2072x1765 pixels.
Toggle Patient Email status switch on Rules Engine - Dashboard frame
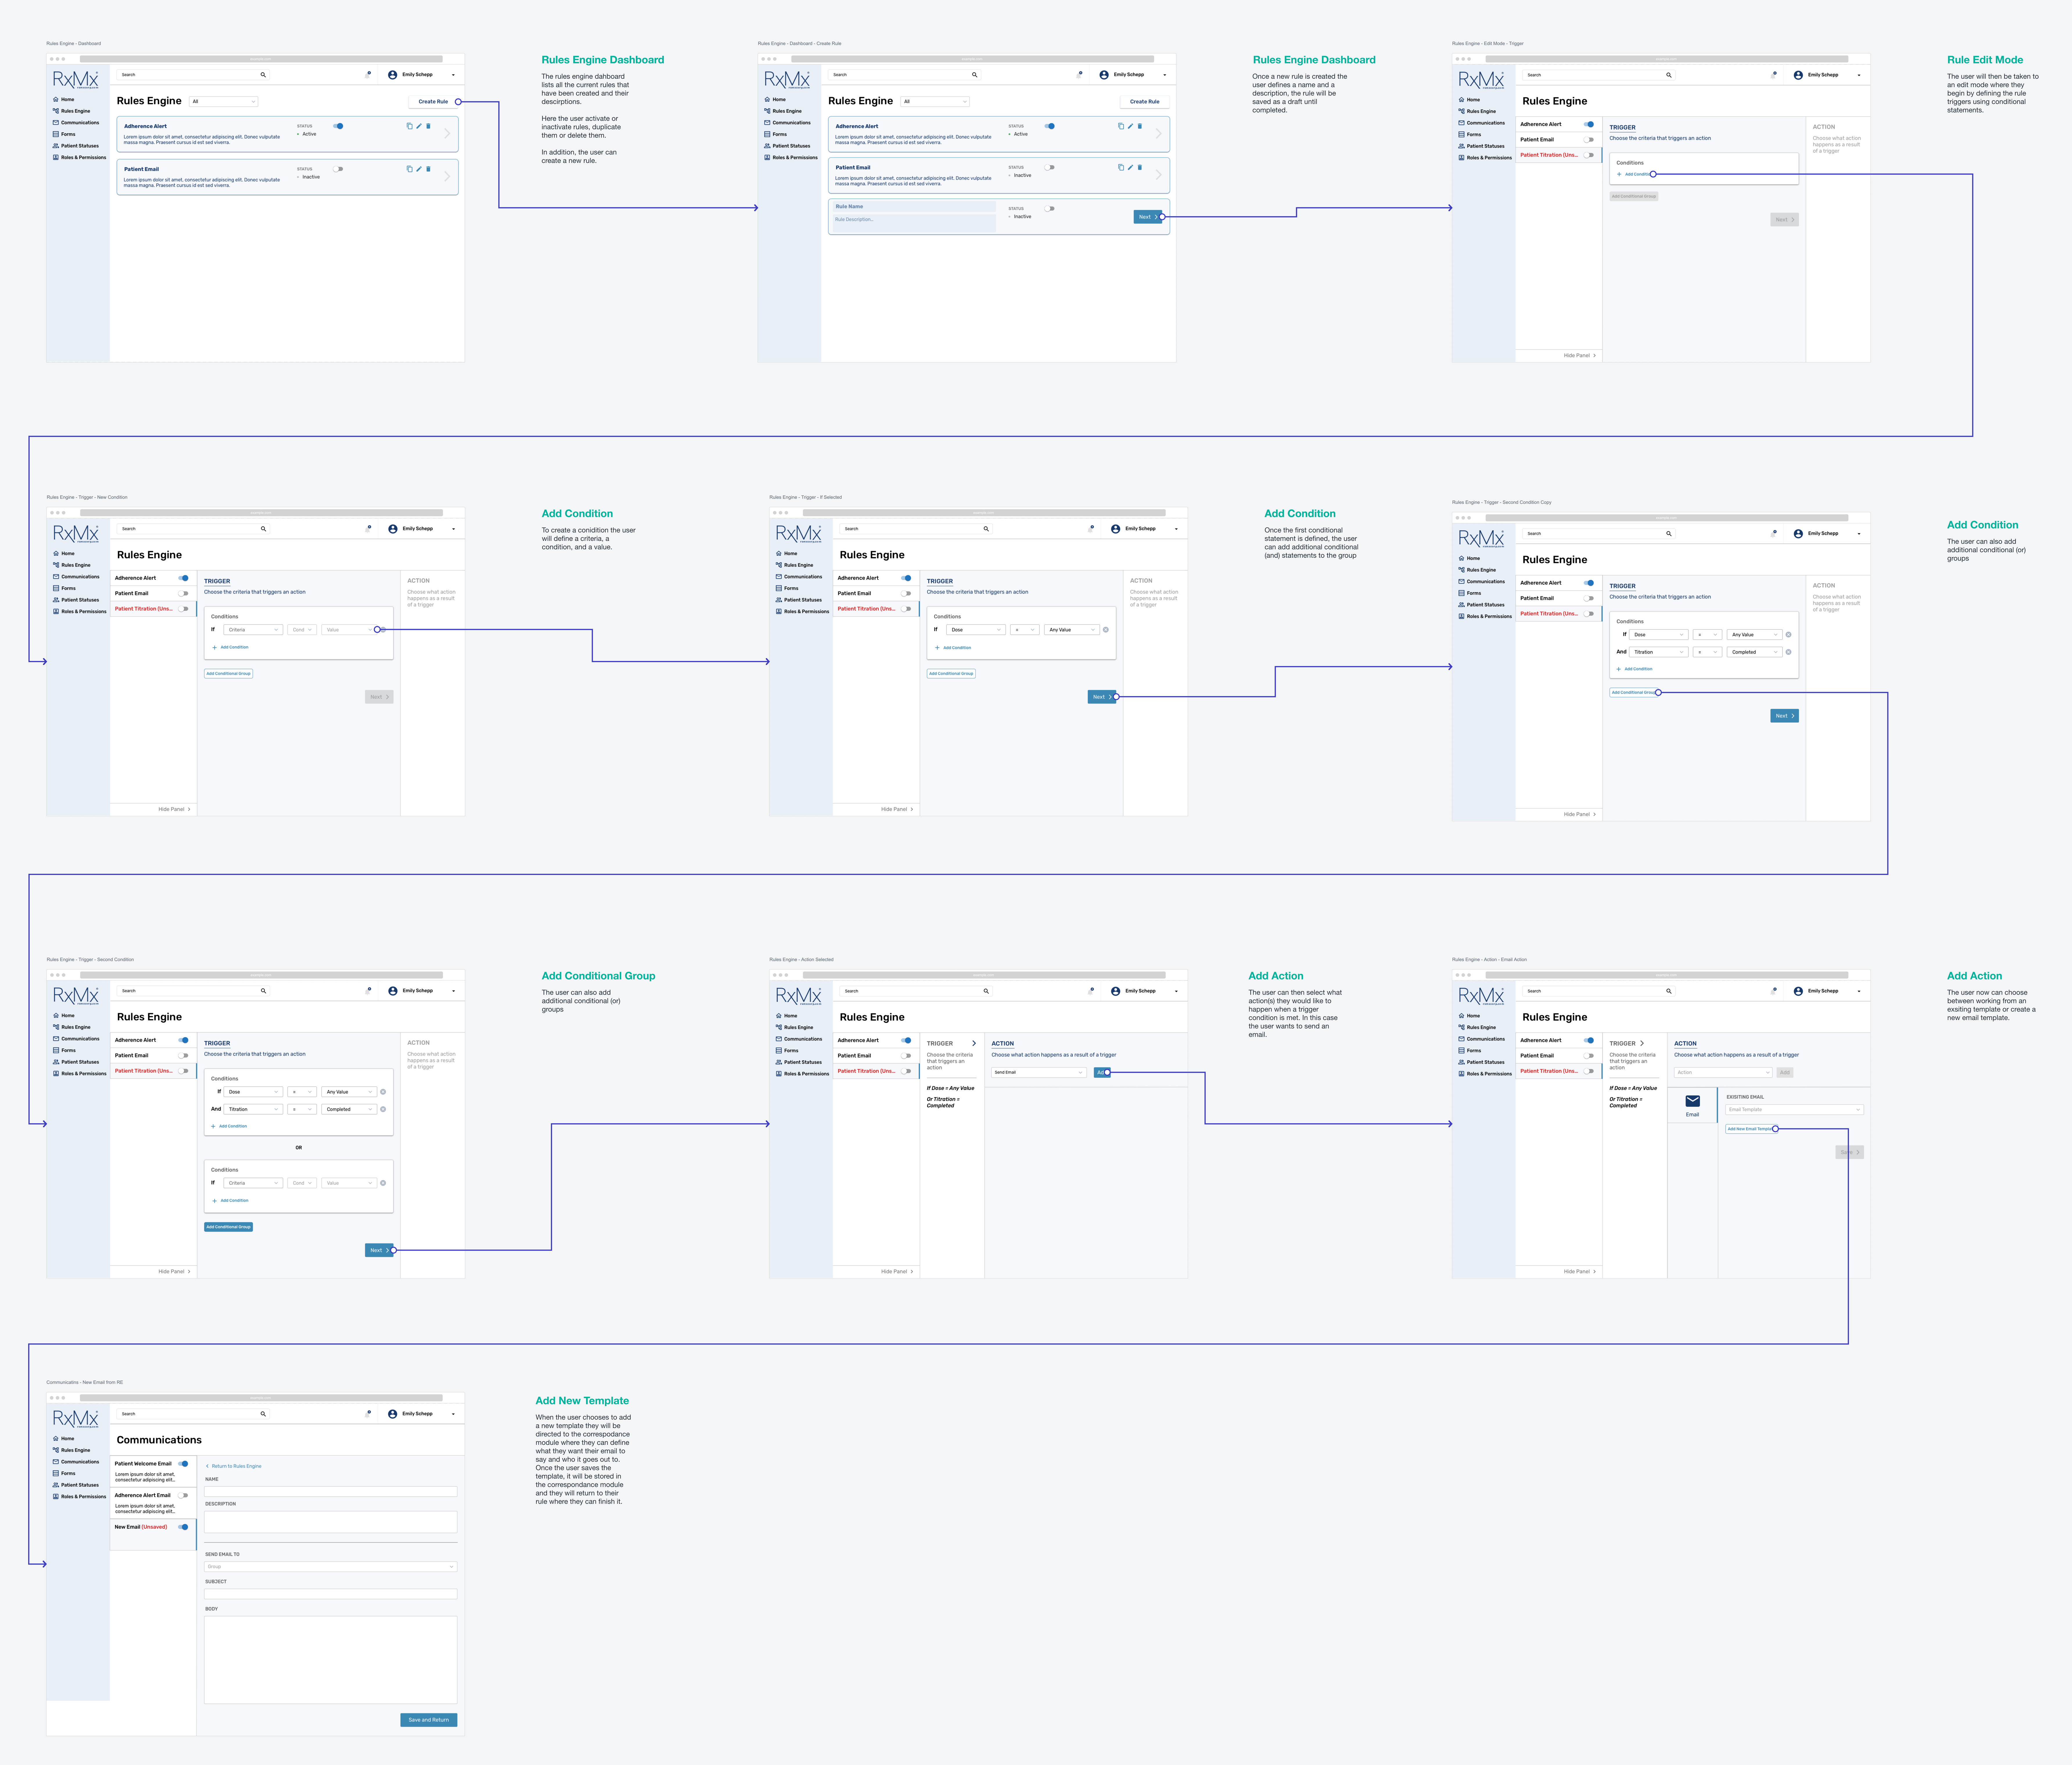(x=338, y=169)
